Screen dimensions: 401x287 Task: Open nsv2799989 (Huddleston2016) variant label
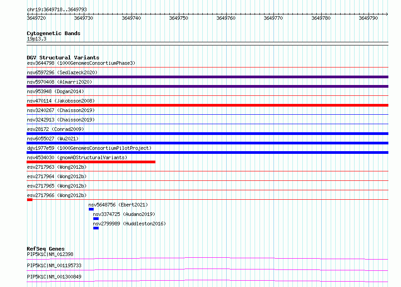(129, 224)
